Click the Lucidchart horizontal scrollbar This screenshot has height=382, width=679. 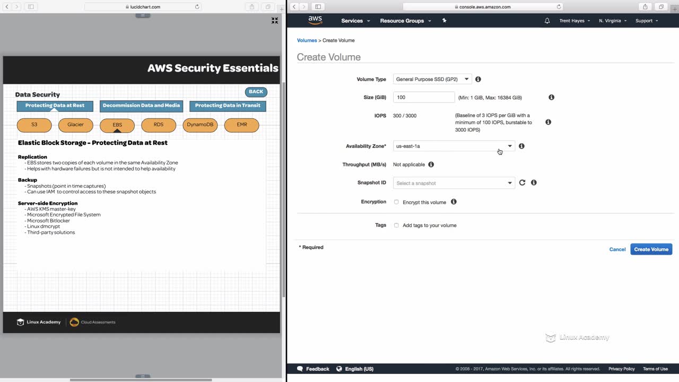pyautogui.click(x=141, y=379)
